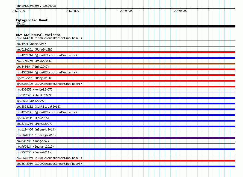Click esv3893182 (Suktitipat2014) label
The height and width of the screenshot is (177, 243).
pos(38,107)
